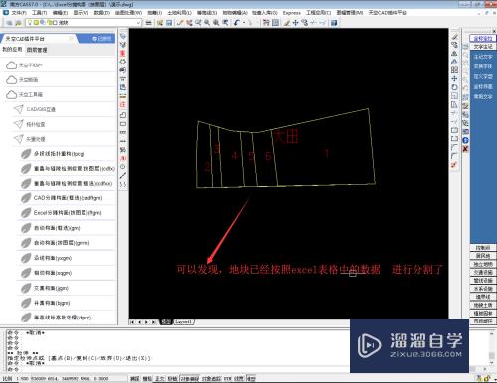497x383 pixels.
Task: Click the layer manager icon before layer dropdown
Action: [18, 23]
